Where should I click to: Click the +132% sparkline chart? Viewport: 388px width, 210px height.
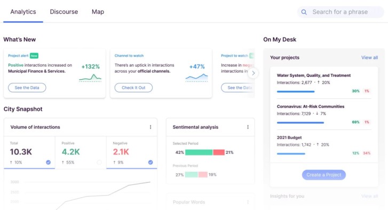pos(90,78)
